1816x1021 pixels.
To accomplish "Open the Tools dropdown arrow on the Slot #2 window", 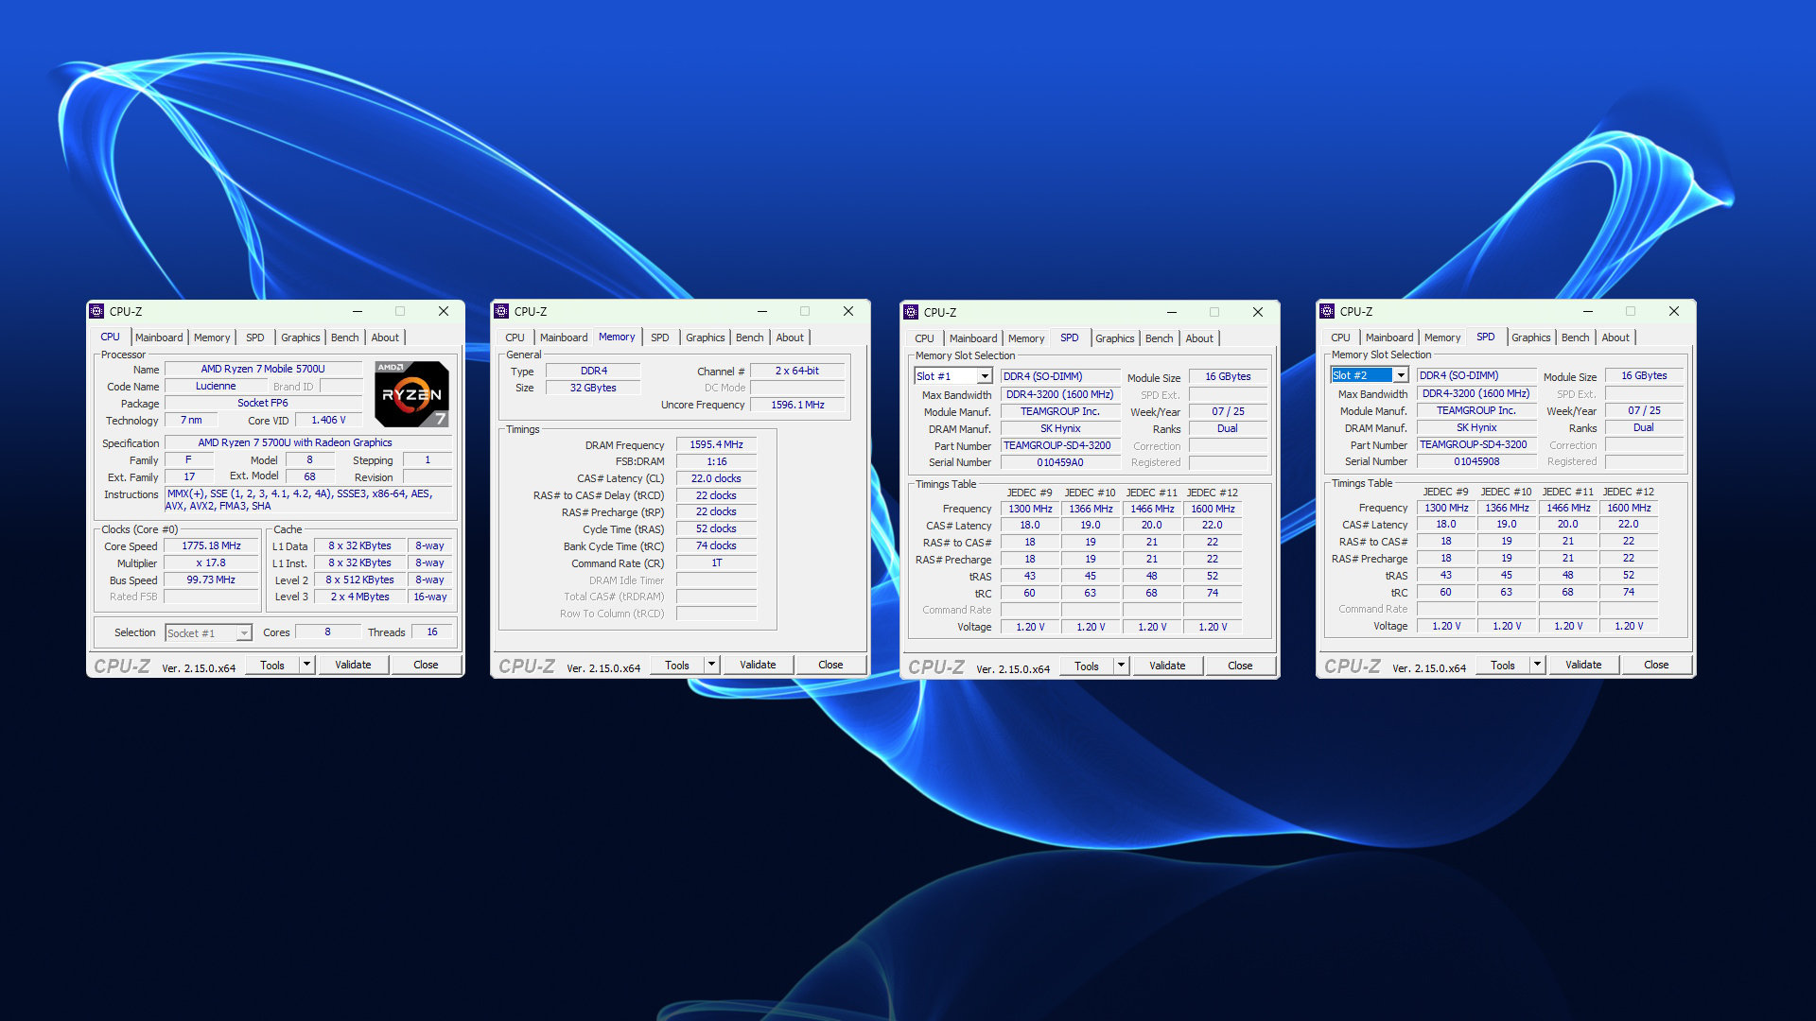I will 1538,665.
